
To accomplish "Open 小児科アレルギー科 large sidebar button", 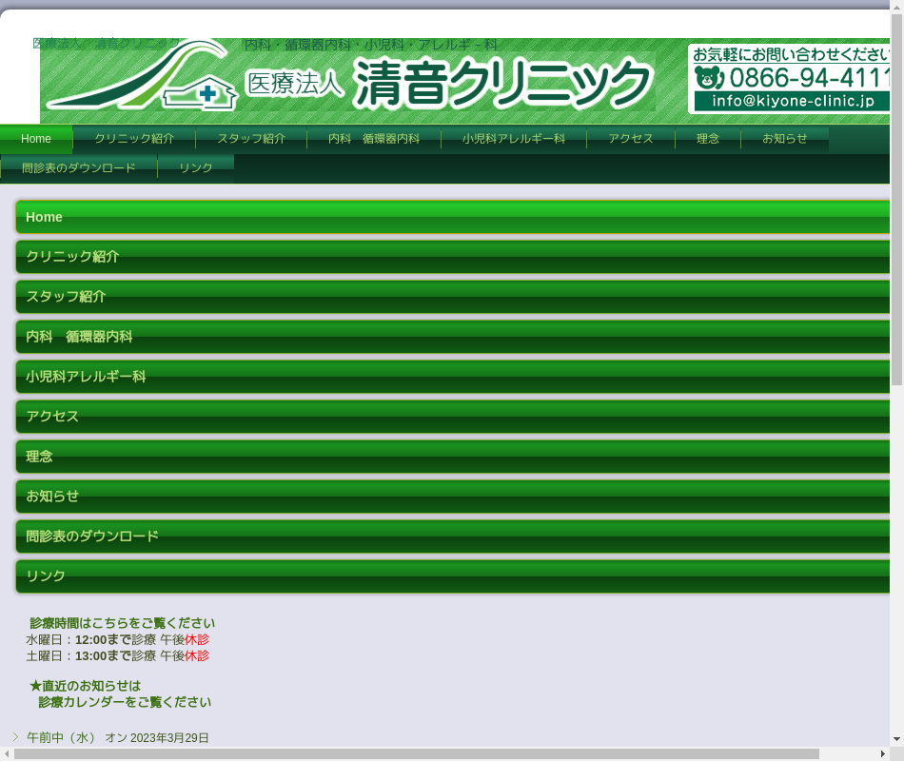I will 453,377.
